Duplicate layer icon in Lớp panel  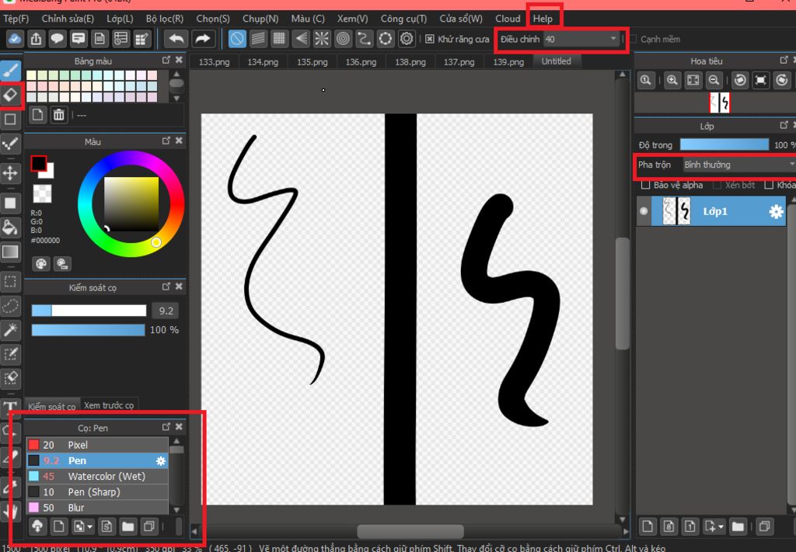[x=765, y=526]
